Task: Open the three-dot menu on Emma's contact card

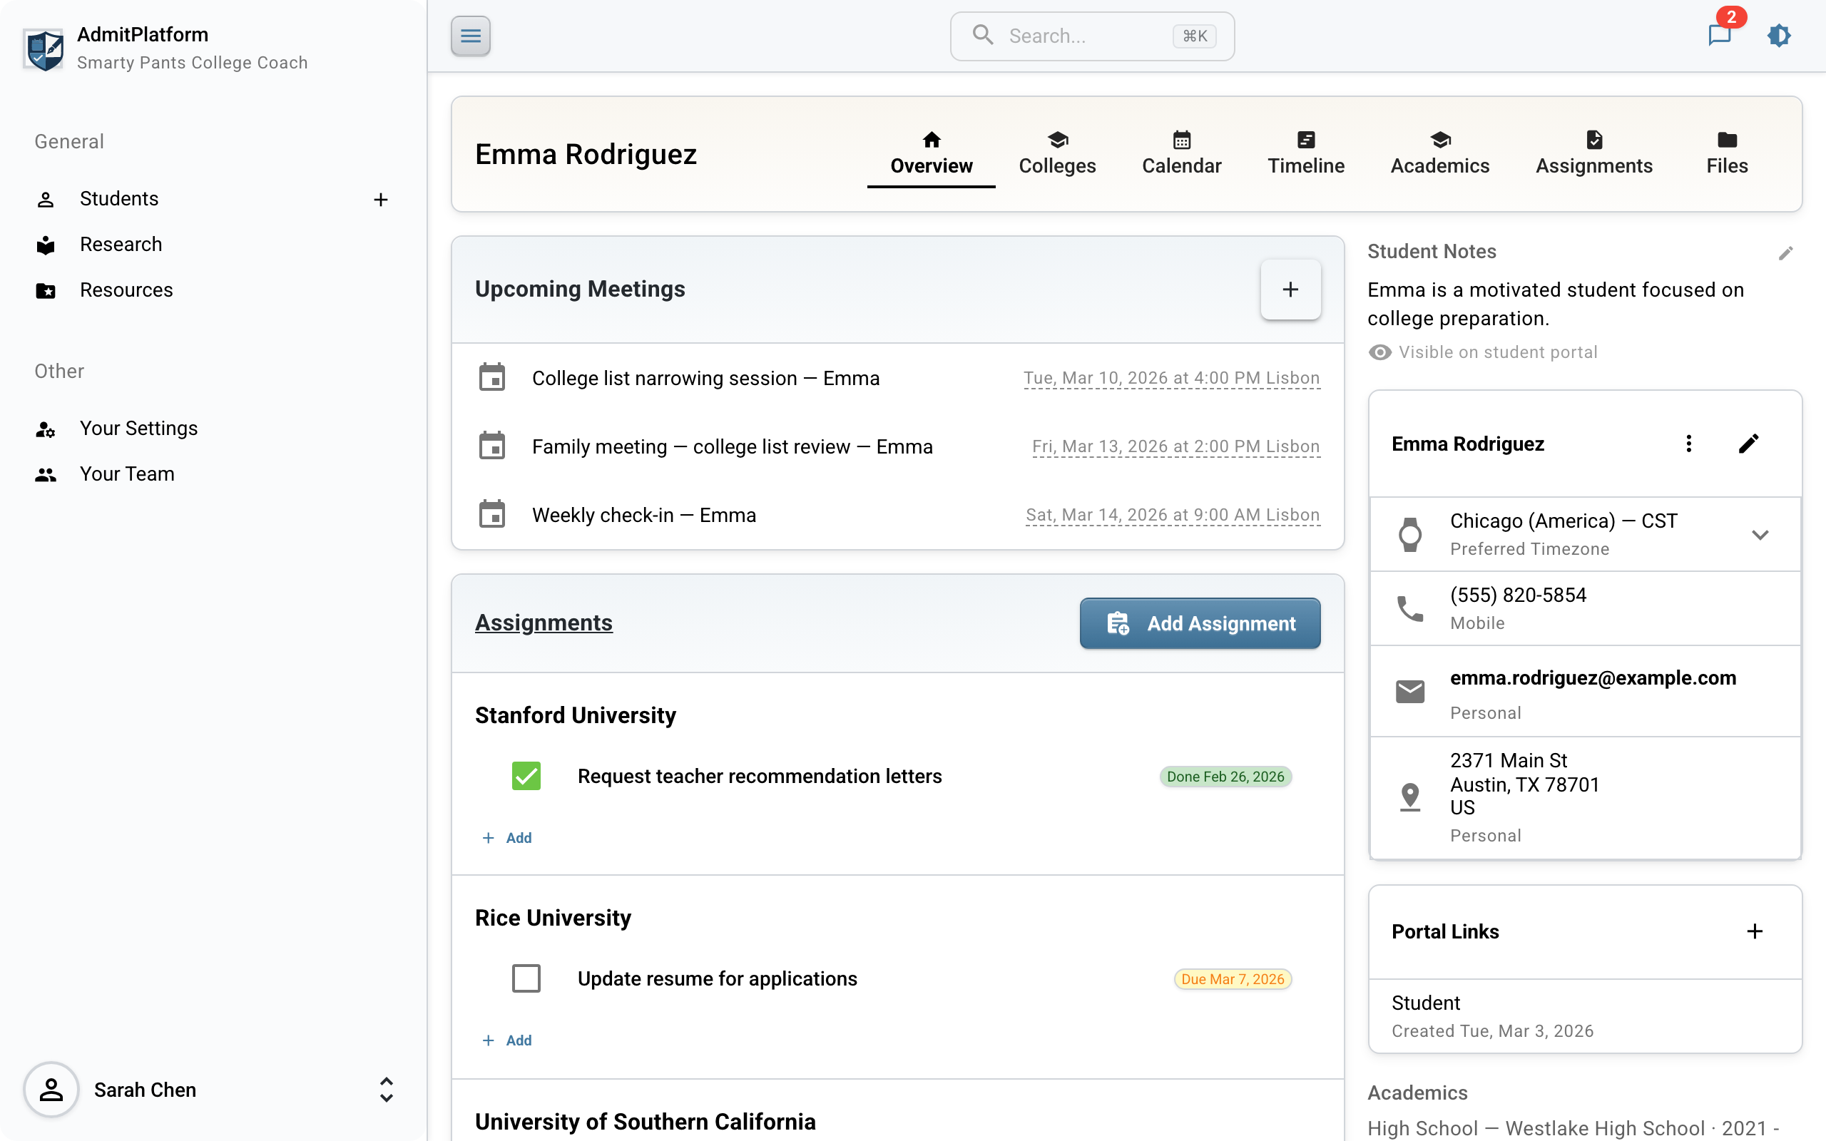Action: [x=1688, y=443]
